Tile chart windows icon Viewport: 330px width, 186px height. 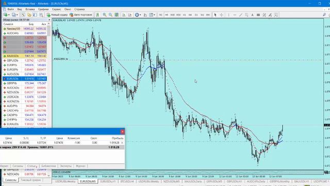117,15
